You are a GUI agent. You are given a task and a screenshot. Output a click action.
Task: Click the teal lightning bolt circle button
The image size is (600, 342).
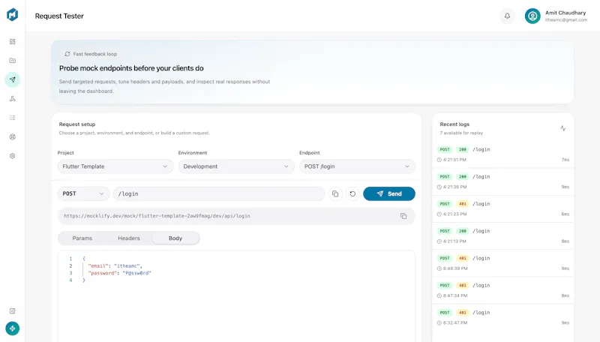(12, 328)
